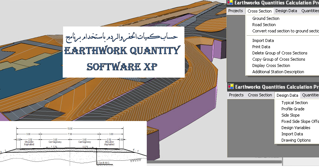319x167 pixels.
Task: Click the road cross-section drawing thumbnail
Action: click(x=73, y=144)
